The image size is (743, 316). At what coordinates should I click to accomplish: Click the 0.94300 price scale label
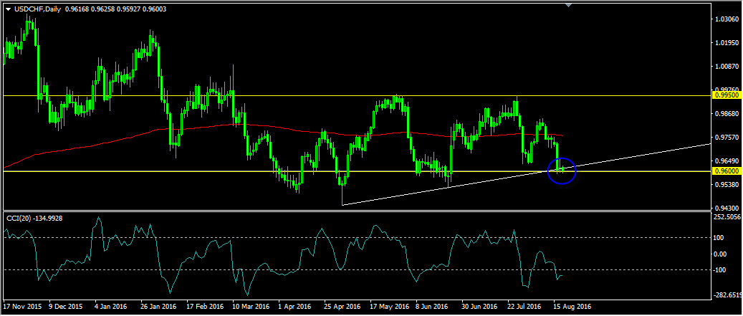(x=729, y=208)
